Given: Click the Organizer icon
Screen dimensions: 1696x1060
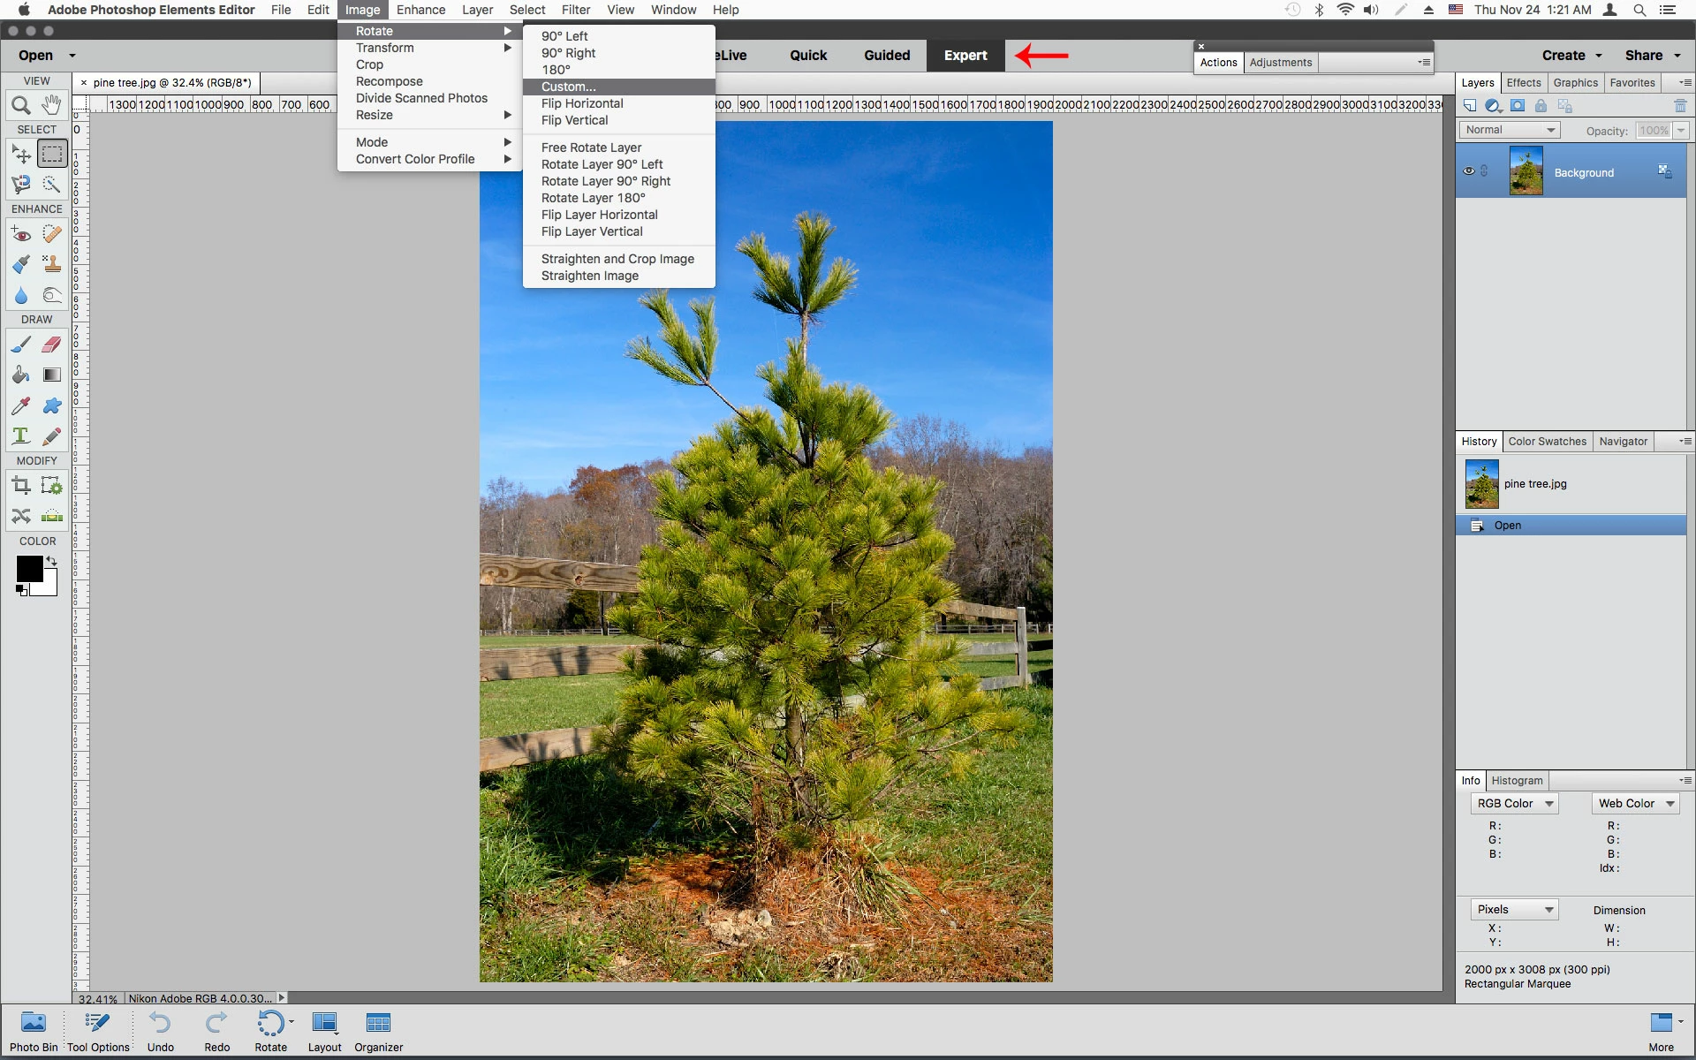Looking at the screenshot, I should pos(378,1031).
